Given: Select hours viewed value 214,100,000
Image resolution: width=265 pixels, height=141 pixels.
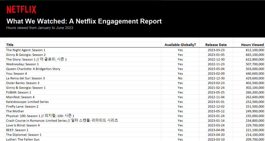Looking at the screenshot, I should click(255, 135).
